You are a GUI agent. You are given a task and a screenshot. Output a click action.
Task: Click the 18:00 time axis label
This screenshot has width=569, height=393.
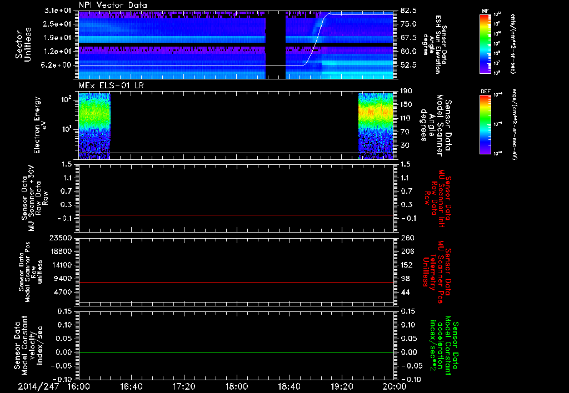tap(236, 386)
